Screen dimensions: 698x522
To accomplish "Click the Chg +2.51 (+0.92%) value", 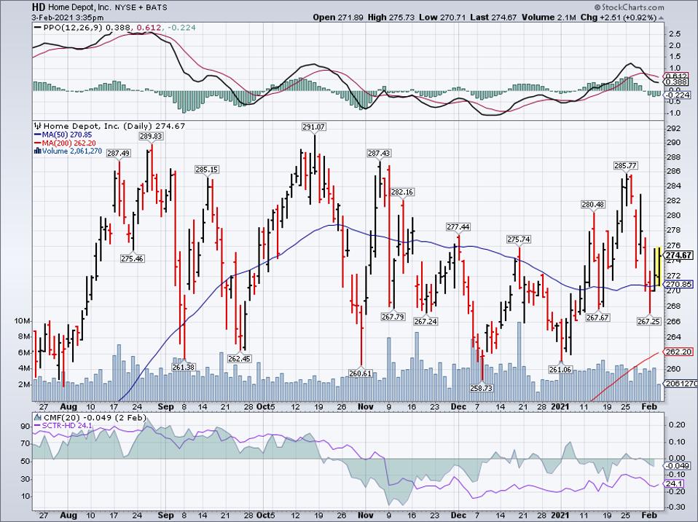I will coord(619,17).
